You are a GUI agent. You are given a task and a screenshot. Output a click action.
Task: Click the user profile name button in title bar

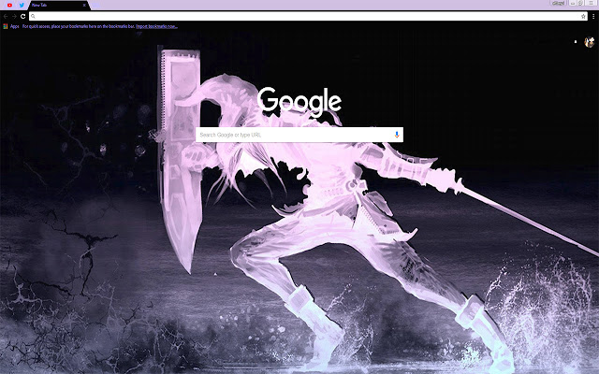pyautogui.click(x=558, y=3)
